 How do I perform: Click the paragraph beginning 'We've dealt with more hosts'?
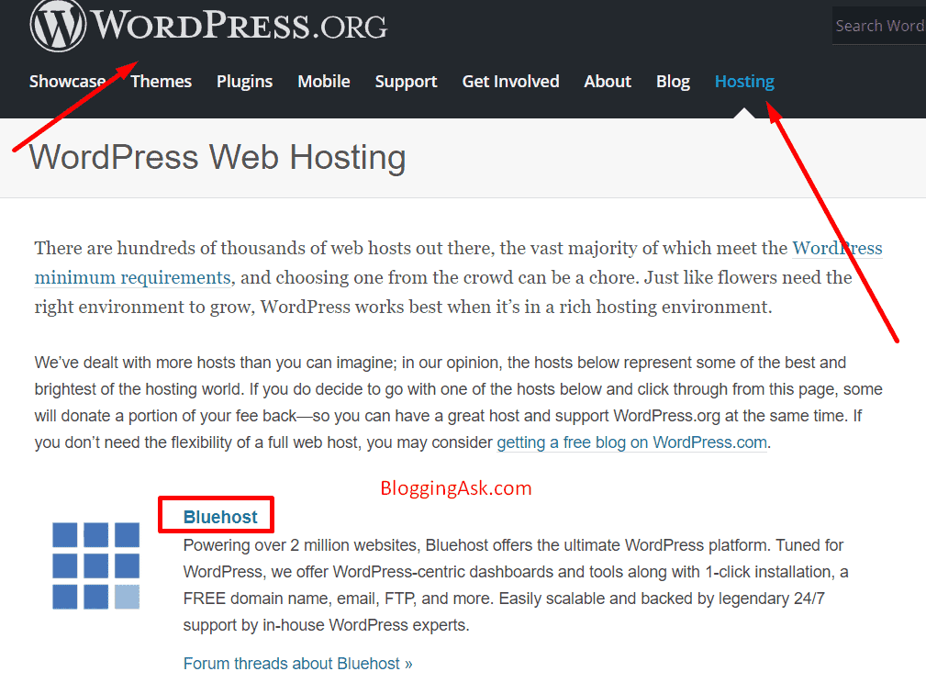[x=458, y=402]
